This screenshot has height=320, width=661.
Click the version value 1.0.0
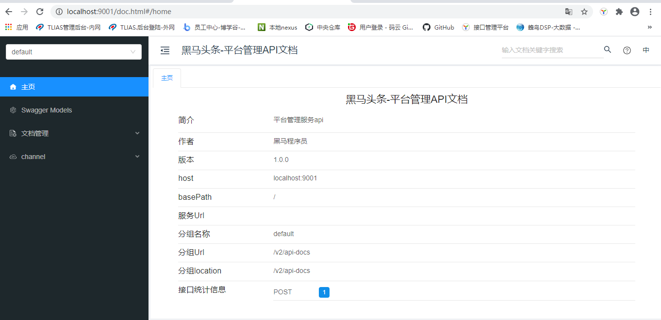(x=281, y=160)
